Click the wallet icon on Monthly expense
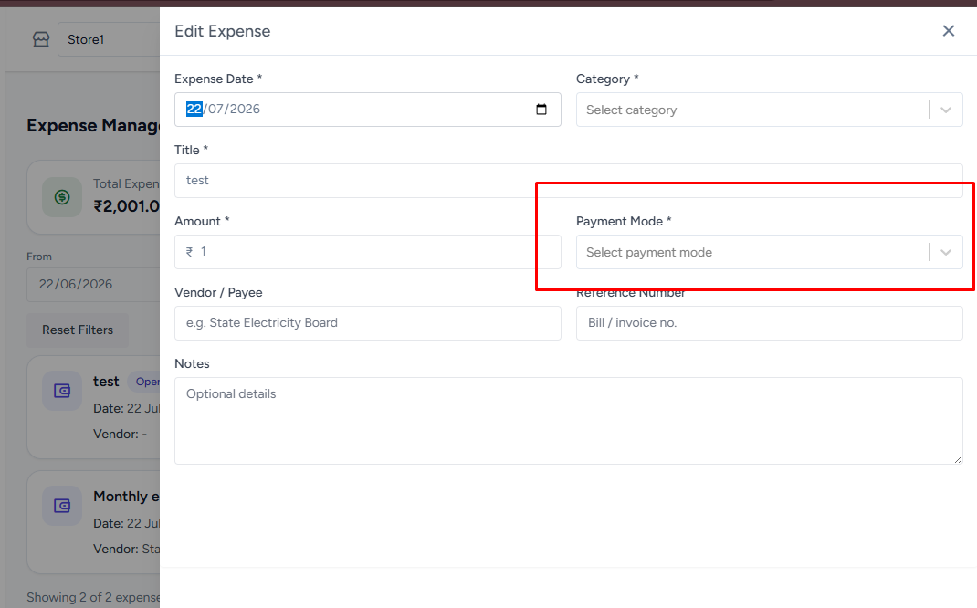The width and height of the screenshot is (977, 608). tap(62, 505)
